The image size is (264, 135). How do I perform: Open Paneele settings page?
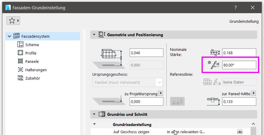tap(32, 61)
